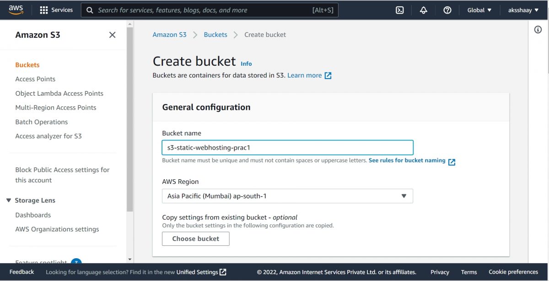Viewport: 549px width, 281px height.
Task: Click Learn more about S3 buckets
Action: [x=305, y=75]
